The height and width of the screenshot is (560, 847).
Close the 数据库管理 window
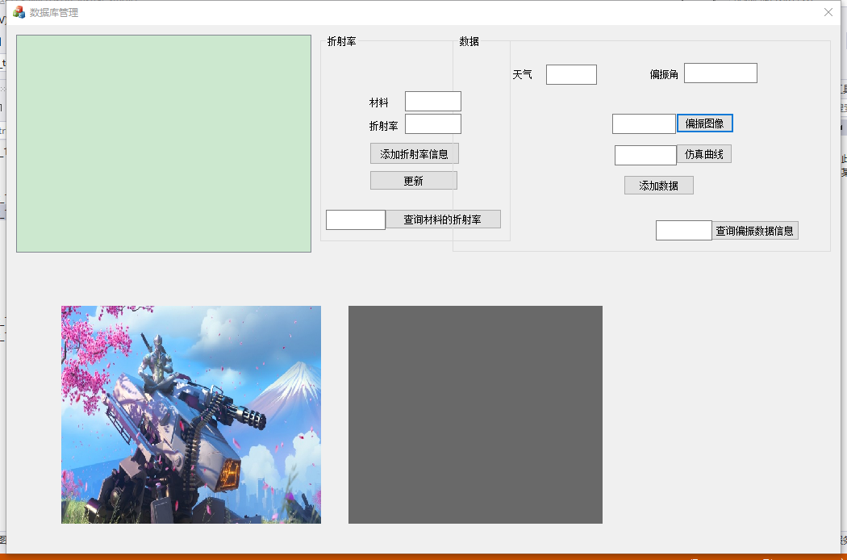pyautogui.click(x=828, y=12)
